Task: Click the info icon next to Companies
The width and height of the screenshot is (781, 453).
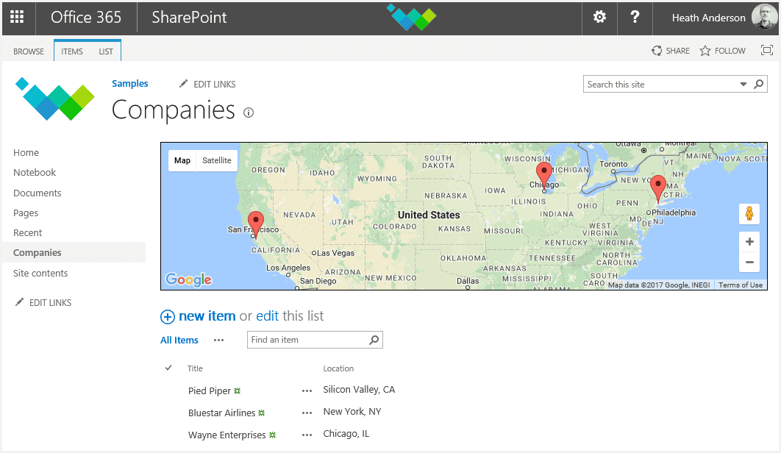Action: click(249, 113)
